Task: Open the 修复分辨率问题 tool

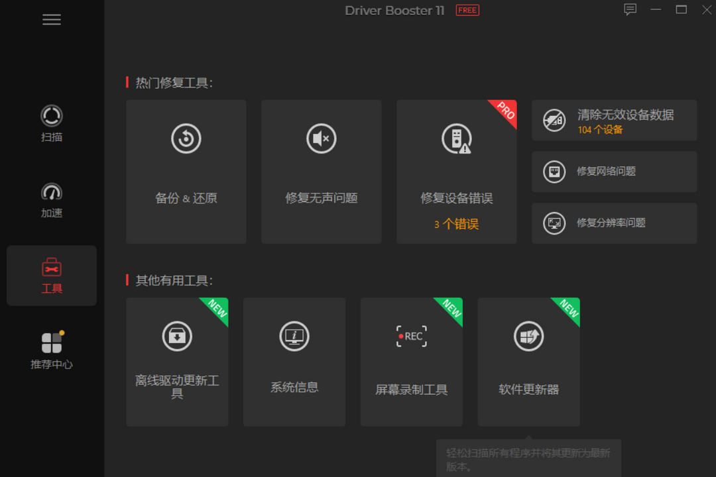Action: (613, 223)
